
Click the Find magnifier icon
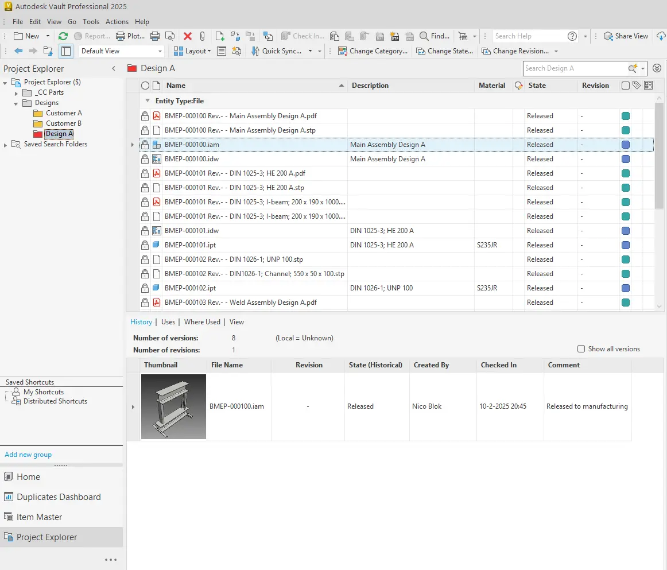tap(424, 36)
